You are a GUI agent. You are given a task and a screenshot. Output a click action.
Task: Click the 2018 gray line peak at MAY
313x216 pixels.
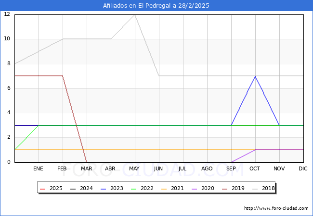pyautogui.click(x=135, y=15)
